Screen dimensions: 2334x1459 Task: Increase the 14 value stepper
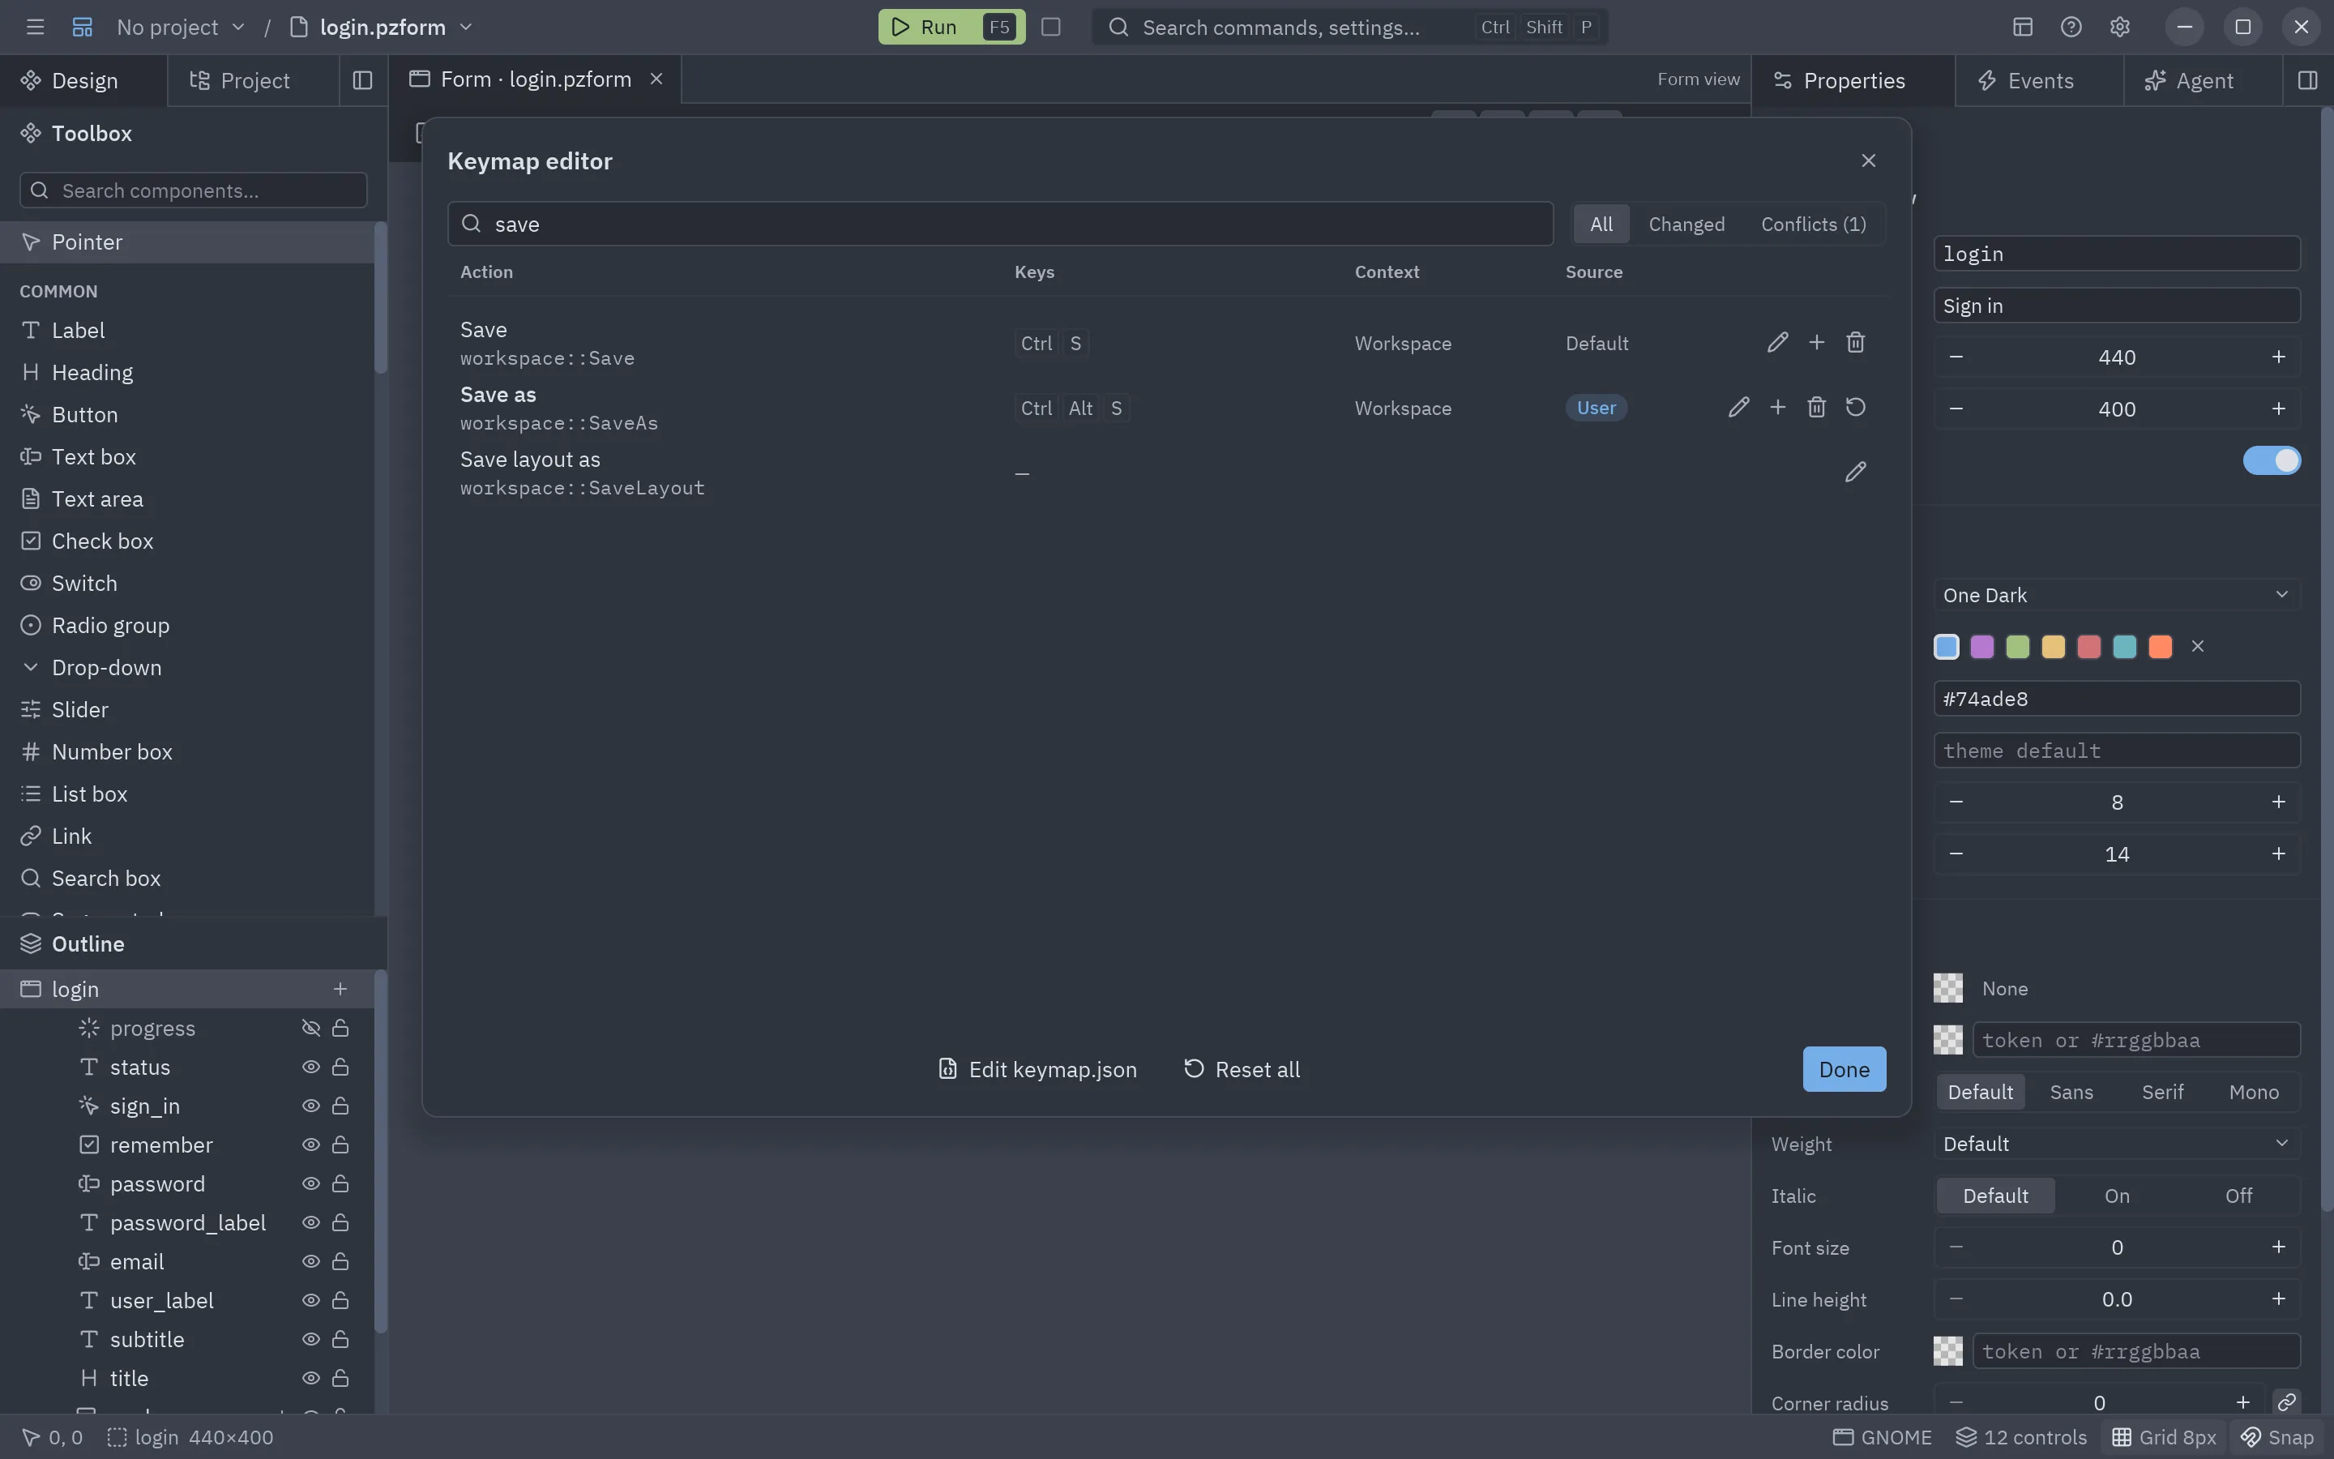click(x=2278, y=854)
